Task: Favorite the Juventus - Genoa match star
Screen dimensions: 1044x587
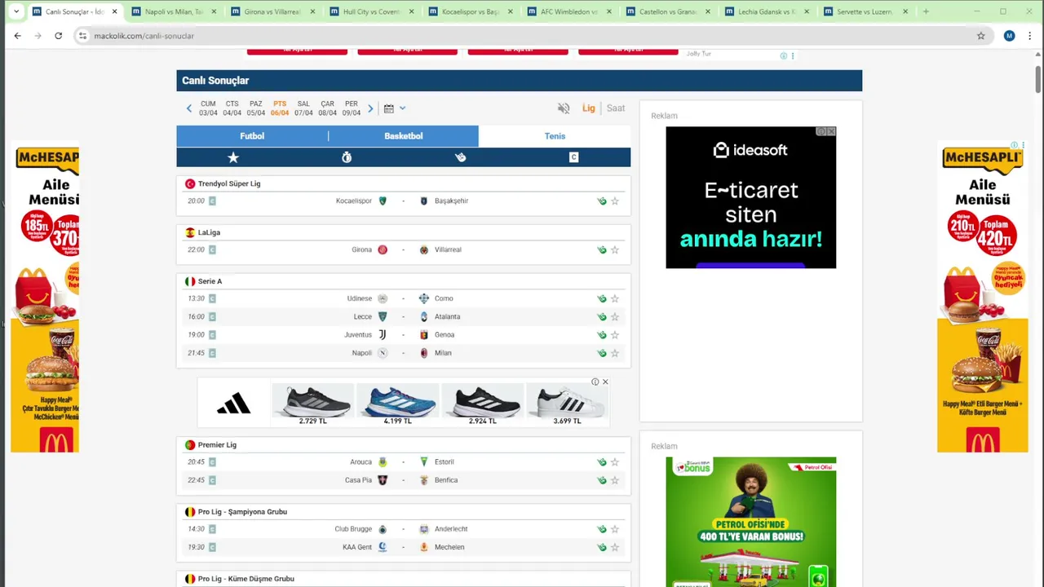Action: (x=615, y=335)
